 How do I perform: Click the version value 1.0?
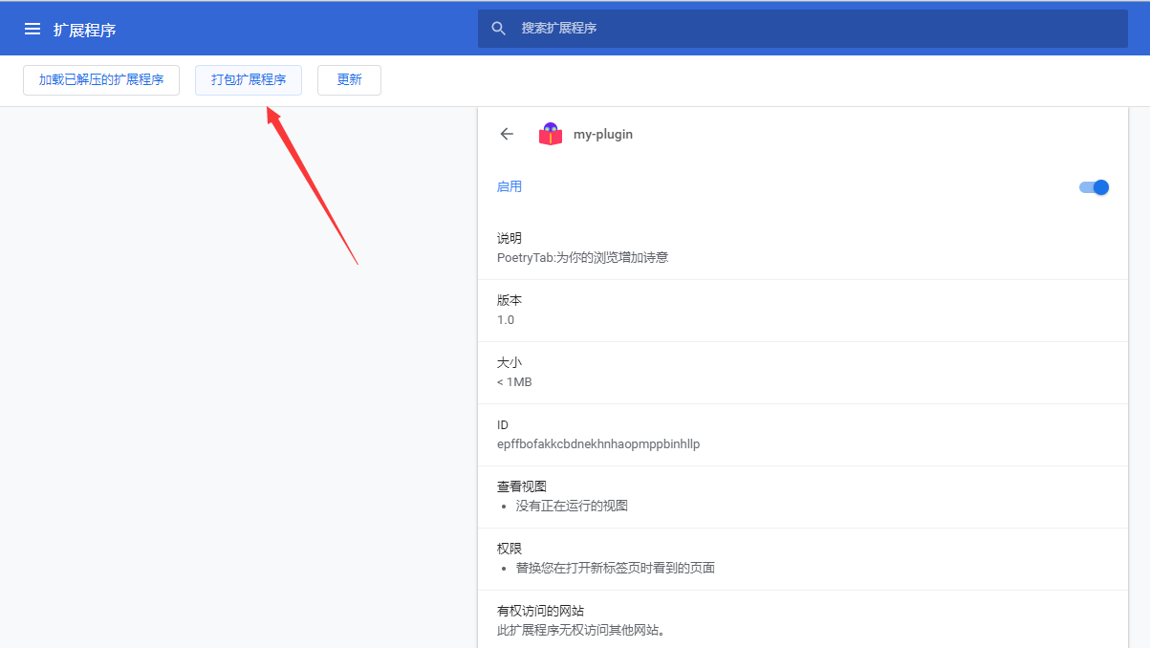pyautogui.click(x=506, y=319)
